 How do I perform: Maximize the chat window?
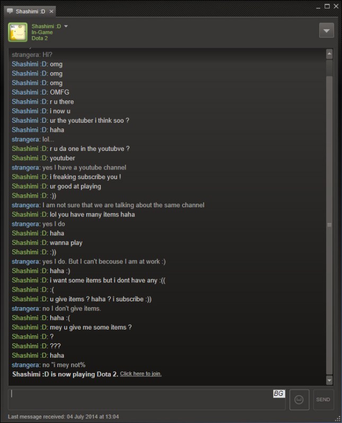point(327,6)
